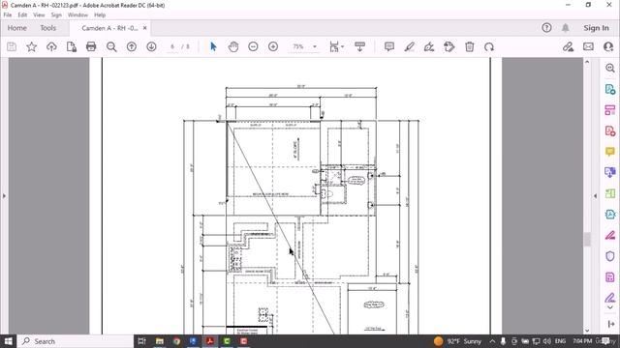Select the arrow selection tool
Viewport: 620px width, 348px height.
[213, 47]
